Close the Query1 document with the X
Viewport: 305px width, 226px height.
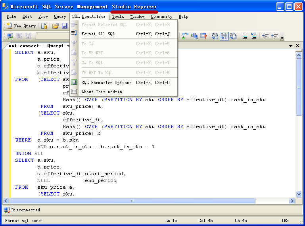(x=297, y=46)
